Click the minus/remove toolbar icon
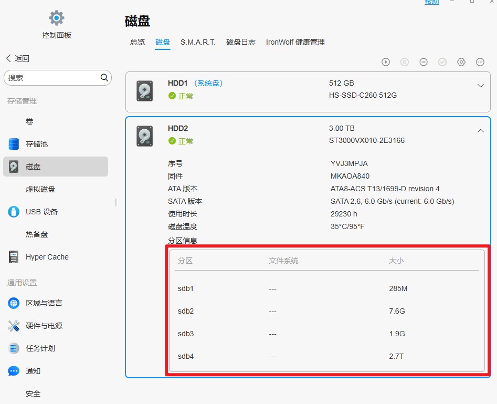The image size is (497, 404). pos(424,62)
